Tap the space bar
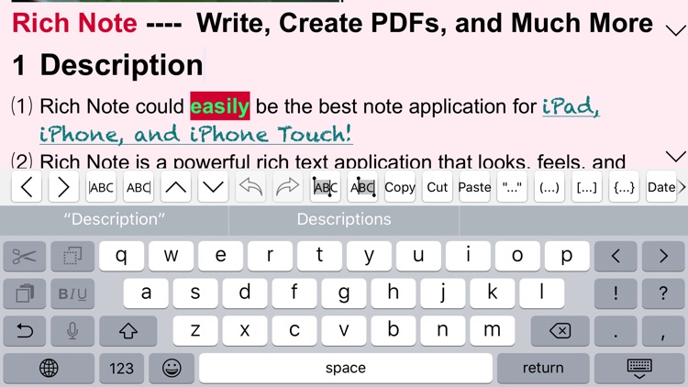Image resolution: width=688 pixels, height=387 pixels. (x=345, y=368)
